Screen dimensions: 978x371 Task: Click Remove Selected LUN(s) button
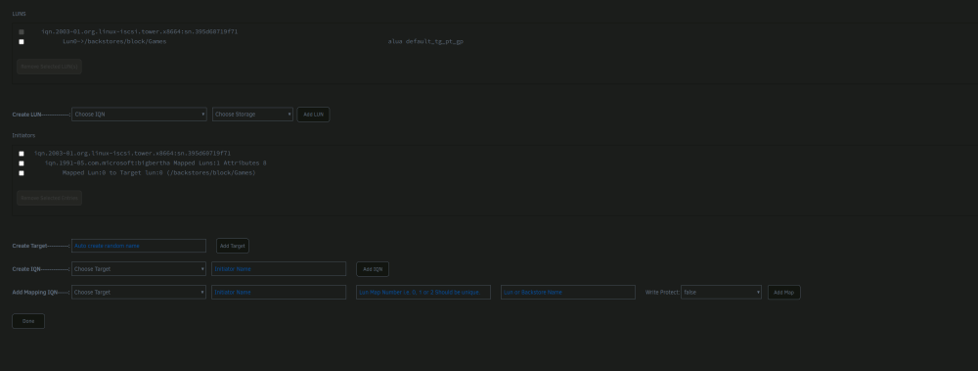[x=49, y=67]
